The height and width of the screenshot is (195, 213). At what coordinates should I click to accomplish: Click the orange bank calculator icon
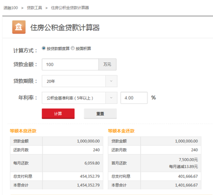coord(19,27)
